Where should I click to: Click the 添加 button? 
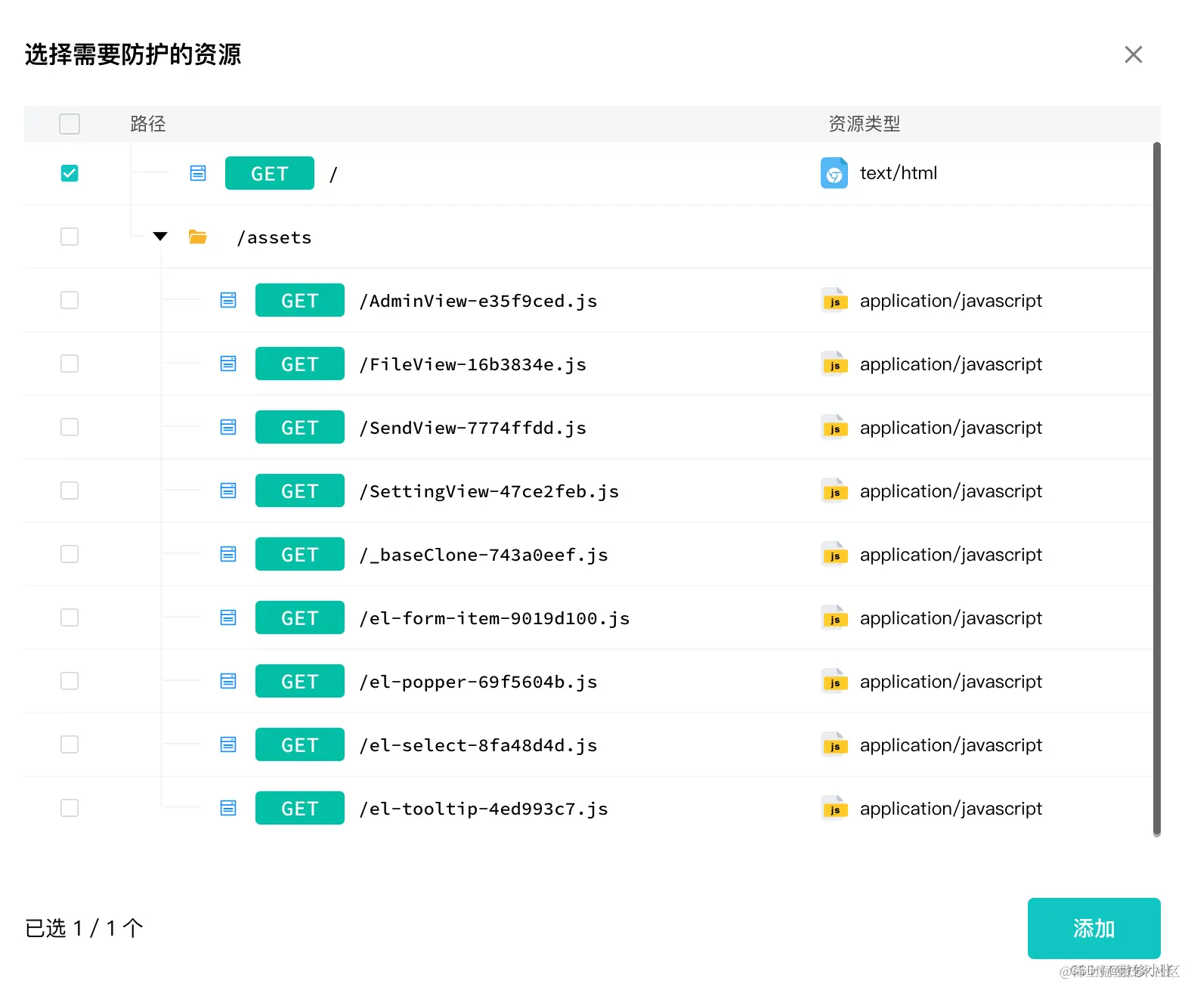[1094, 928]
